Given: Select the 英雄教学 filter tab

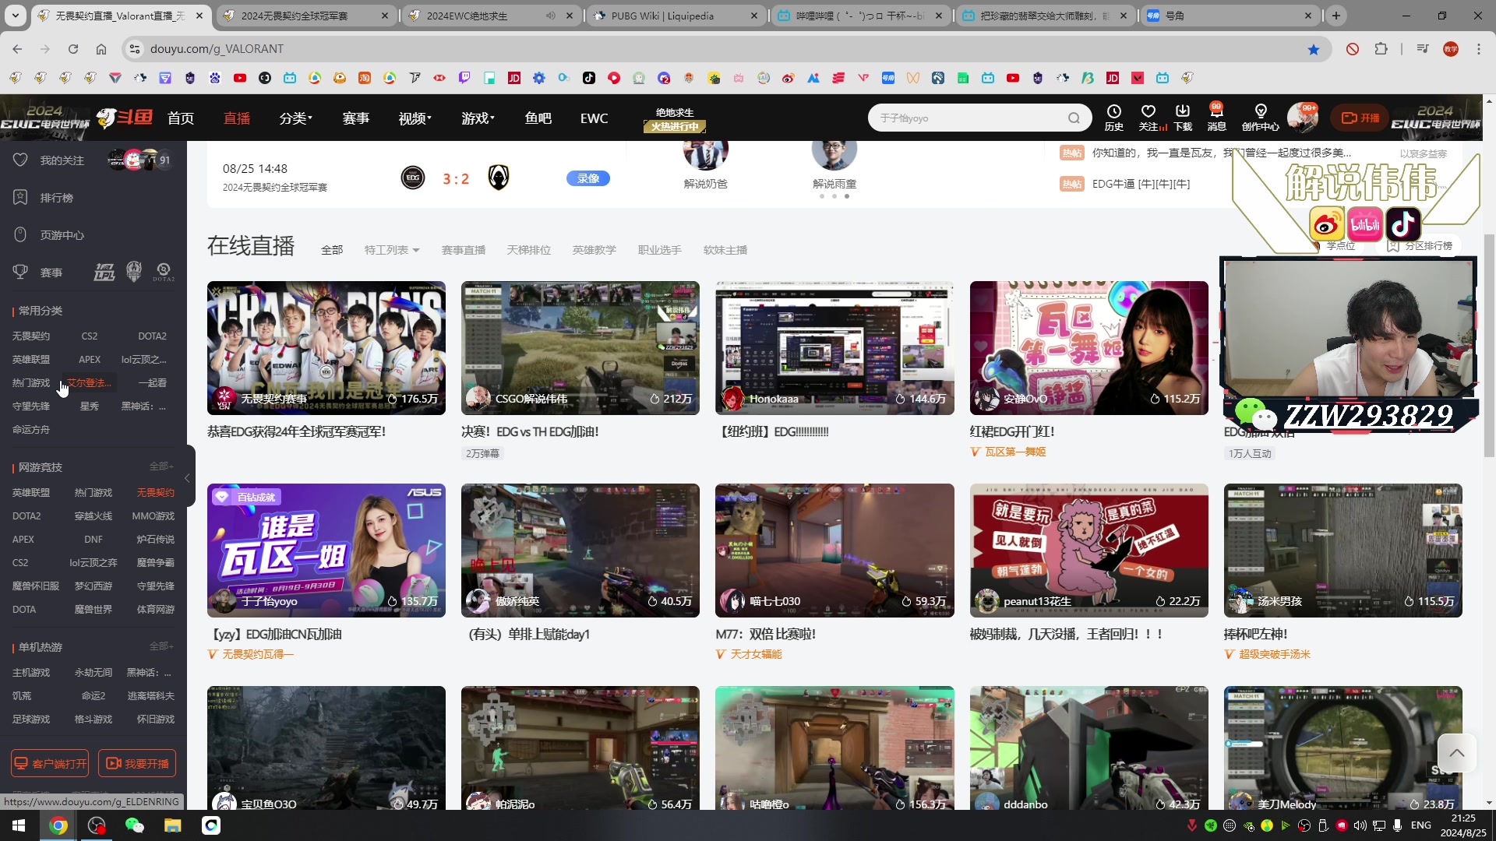Looking at the screenshot, I should [x=595, y=250].
